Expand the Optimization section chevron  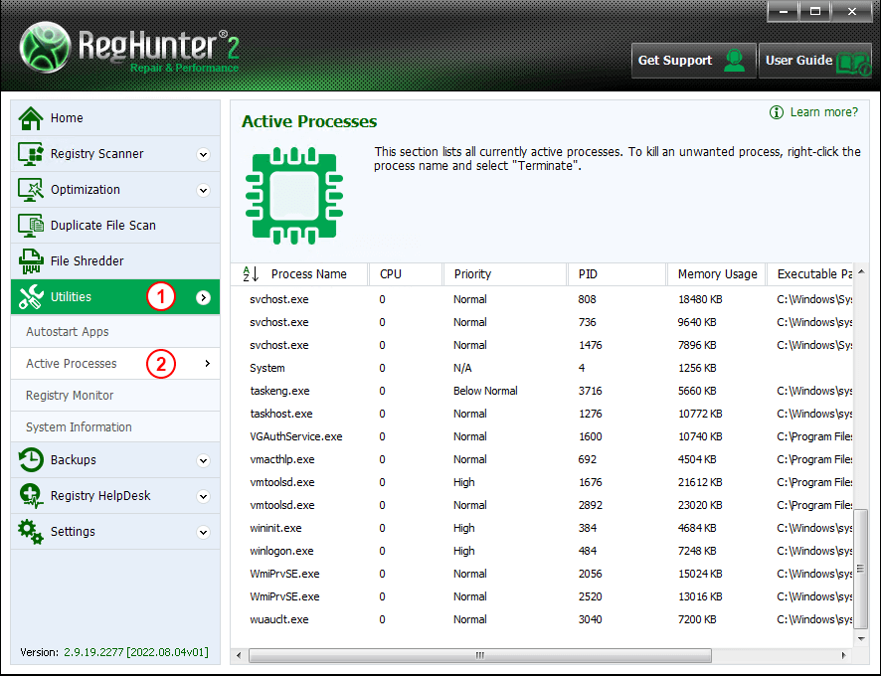(204, 190)
